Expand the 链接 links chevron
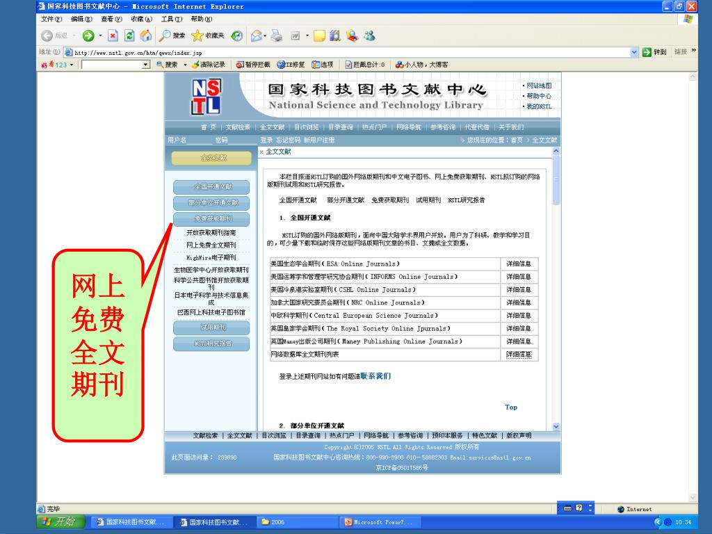Image resolution: width=712 pixels, height=534 pixels. [x=693, y=50]
